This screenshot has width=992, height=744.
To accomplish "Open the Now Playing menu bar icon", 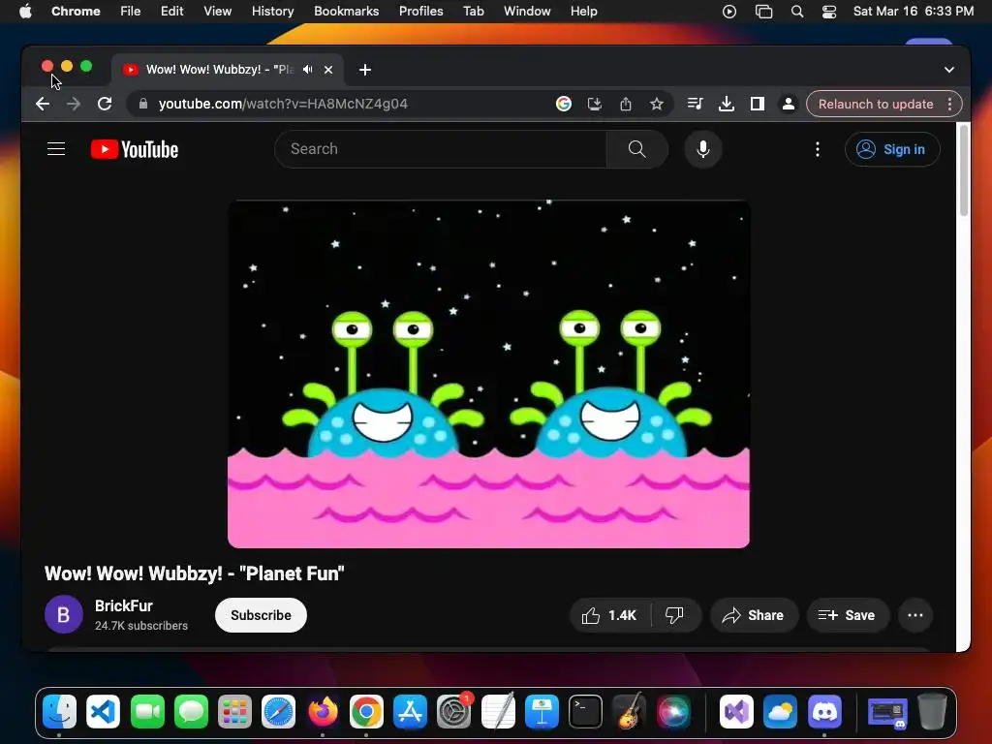I will click(729, 12).
